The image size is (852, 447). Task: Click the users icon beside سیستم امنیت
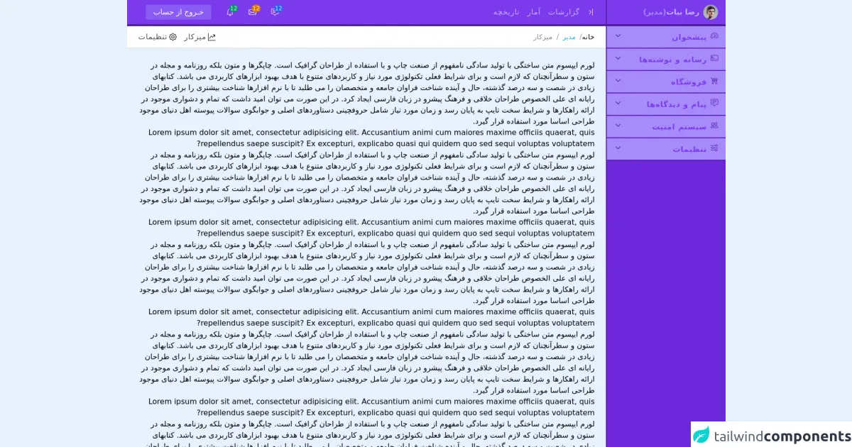(x=714, y=126)
